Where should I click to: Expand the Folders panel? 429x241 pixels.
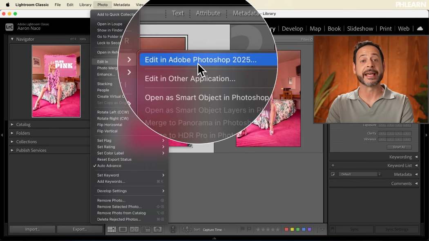12,133
